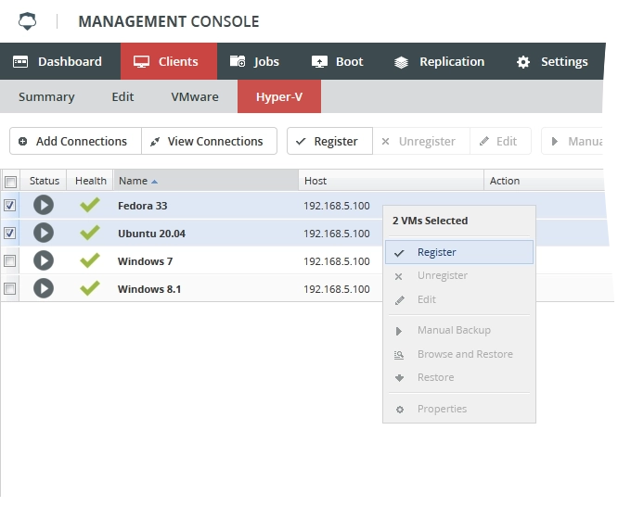Open the Edit sub-tab
Screen dimensions: 618x506
pos(122,96)
